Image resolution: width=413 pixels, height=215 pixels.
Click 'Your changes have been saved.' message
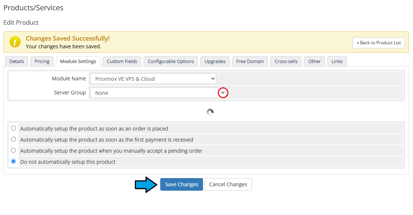63,46
